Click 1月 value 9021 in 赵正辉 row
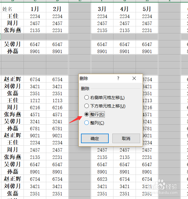Image resolution: width=188 pixels, height=199 pixels. [35, 135]
